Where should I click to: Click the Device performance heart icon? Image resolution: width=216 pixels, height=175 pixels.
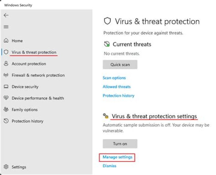tap(6, 98)
